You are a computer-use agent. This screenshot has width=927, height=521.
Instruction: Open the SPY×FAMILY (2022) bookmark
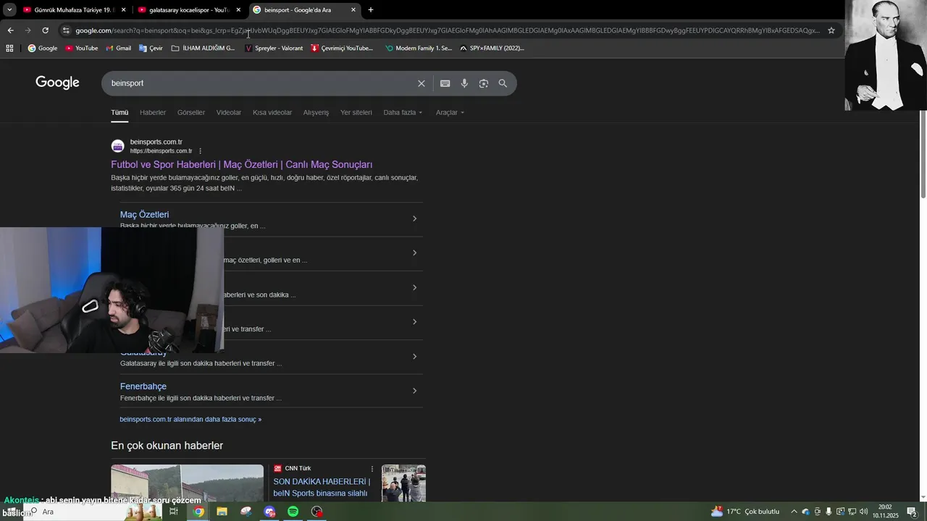(x=492, y=48)
